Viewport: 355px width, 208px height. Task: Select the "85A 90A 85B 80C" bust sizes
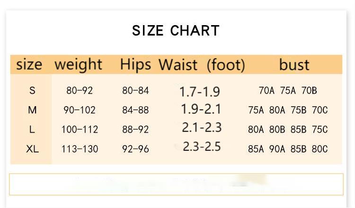(288, 149)
